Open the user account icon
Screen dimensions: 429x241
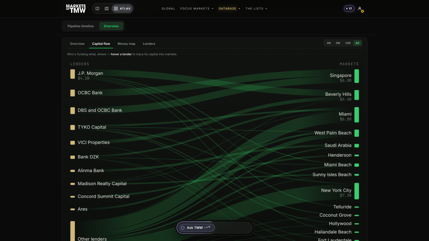coord(360,9)
